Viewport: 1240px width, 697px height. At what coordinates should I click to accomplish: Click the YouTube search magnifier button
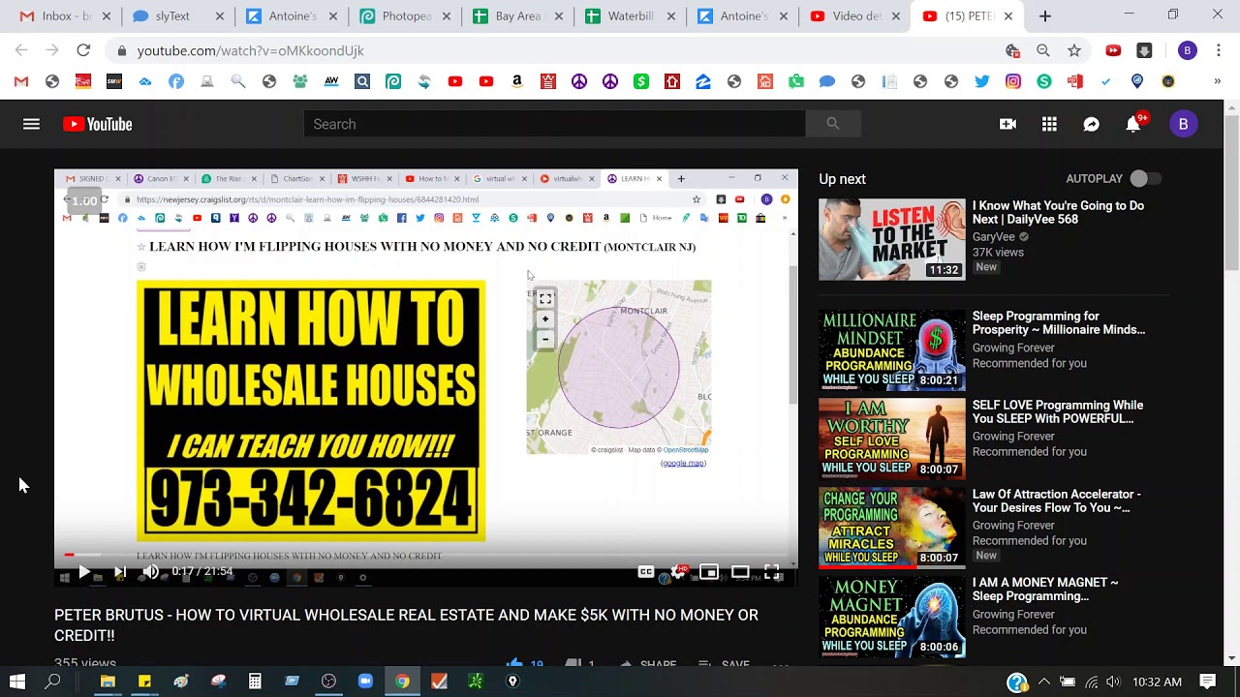(832, 124)
